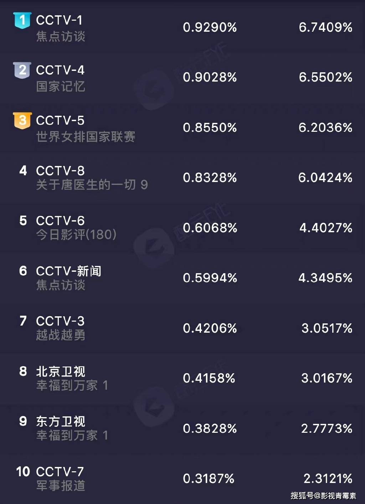
Task: Click the silver rank 2 badge icon
Action: 22,70
